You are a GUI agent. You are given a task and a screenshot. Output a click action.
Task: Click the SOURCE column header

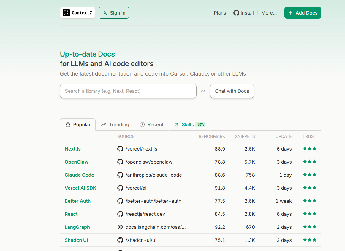pos(126,136)
